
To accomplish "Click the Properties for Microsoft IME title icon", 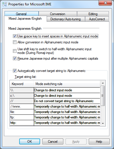I will 5,4.
